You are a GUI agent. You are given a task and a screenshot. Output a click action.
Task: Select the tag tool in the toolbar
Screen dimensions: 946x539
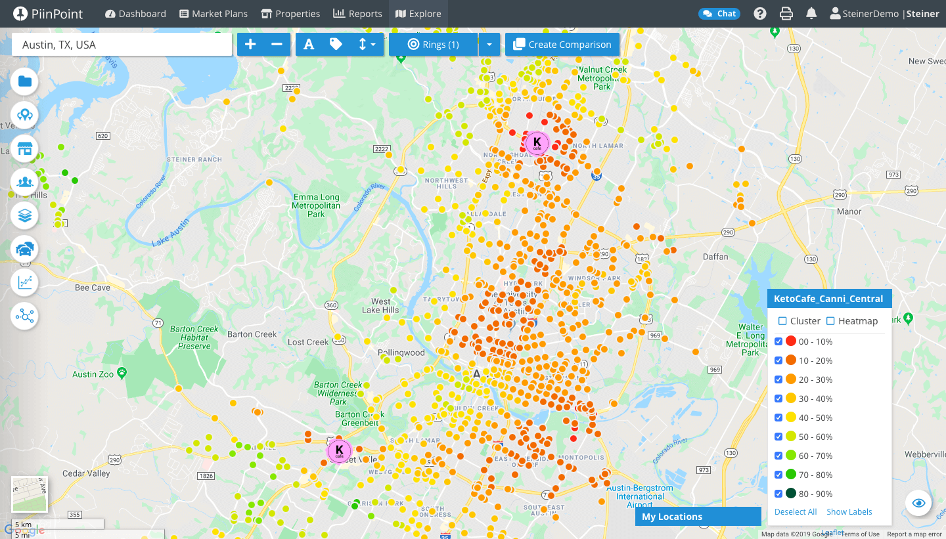[x=336, y=45]
